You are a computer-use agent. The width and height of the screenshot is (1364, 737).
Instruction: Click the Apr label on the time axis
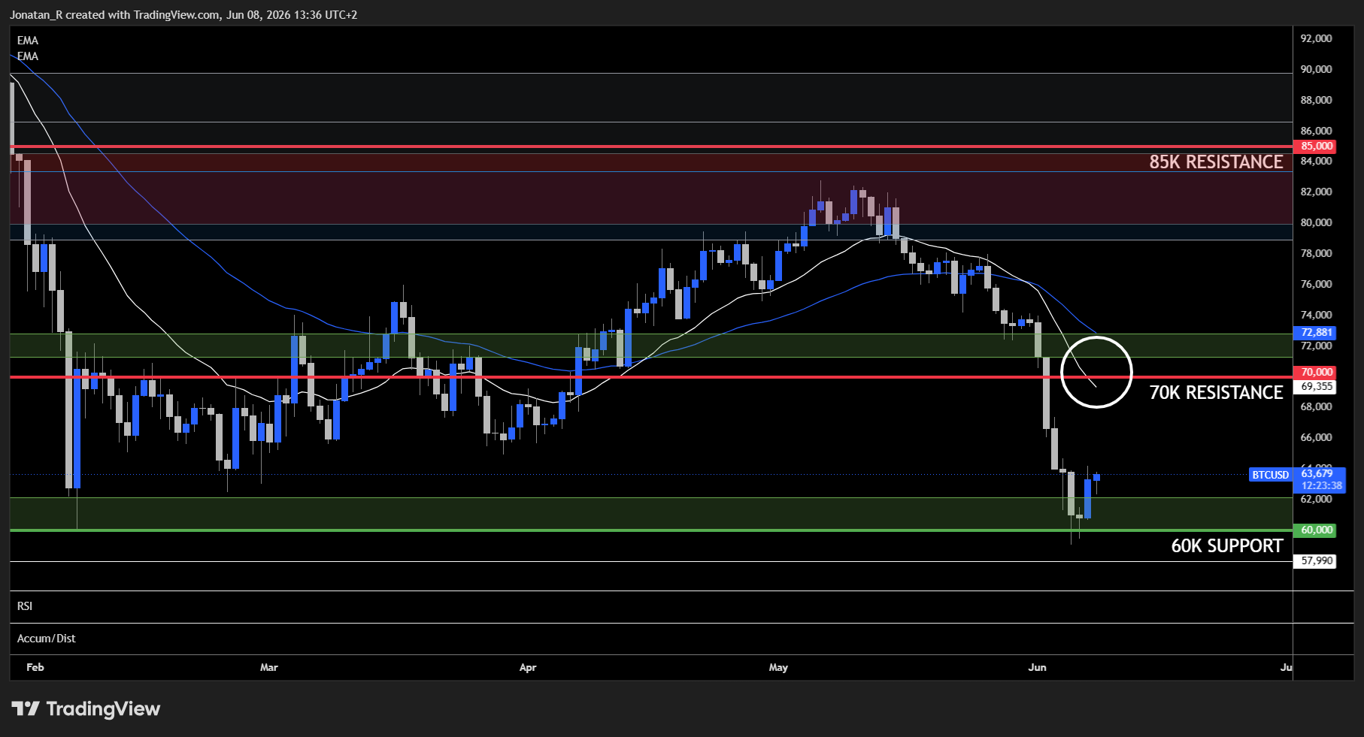click(x=528, y=667)
